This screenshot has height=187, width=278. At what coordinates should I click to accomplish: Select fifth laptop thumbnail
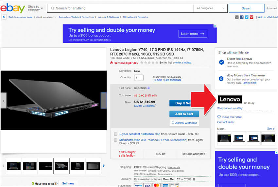[78, 166]
